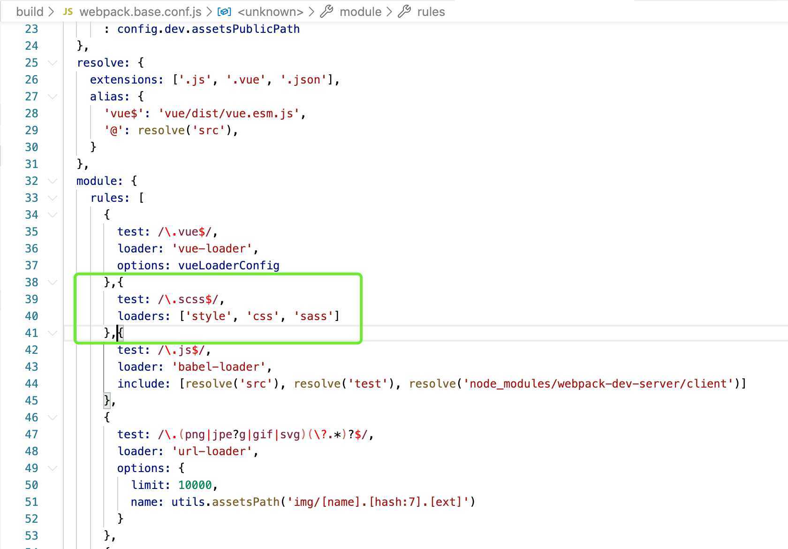Viewport: 788px width, 549px height.
Task: Click resolve('test') call on line 44
Action: tap(344, 384)
